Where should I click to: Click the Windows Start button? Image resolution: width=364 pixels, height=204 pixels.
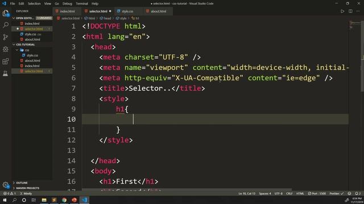click(5, 200)
